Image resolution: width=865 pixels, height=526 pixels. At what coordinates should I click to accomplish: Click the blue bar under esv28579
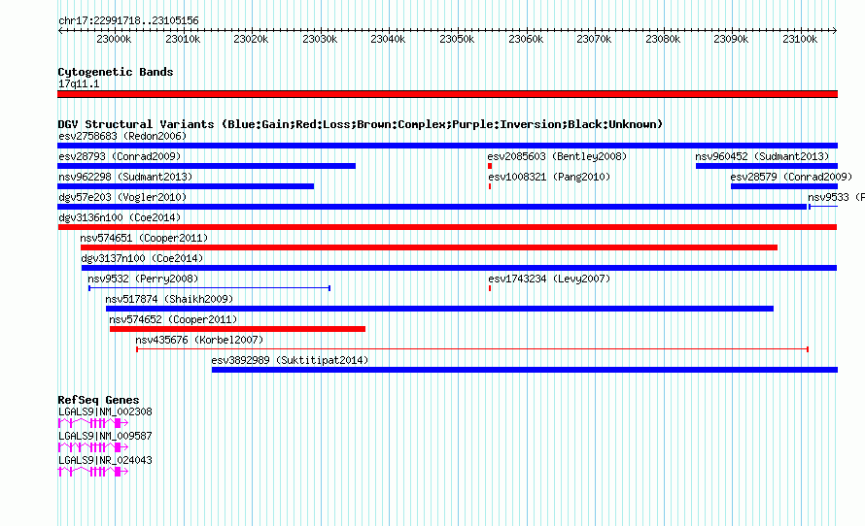[784, 186]
